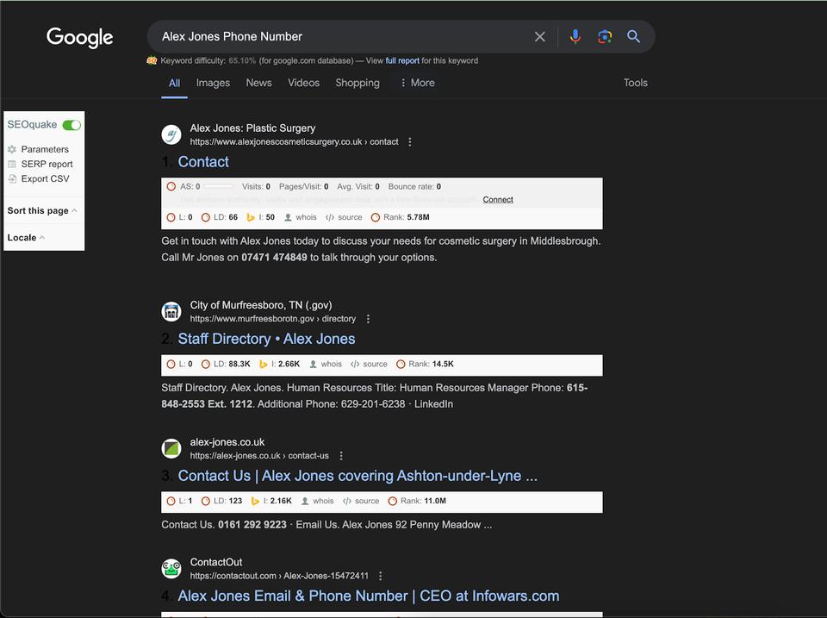Click LD: 66 parameter

click(x=220, y=217)
